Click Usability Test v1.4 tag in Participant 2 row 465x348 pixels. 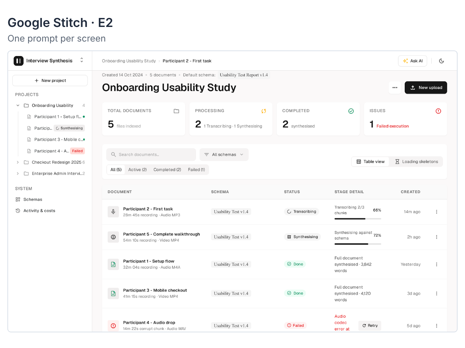pos(231,212)
